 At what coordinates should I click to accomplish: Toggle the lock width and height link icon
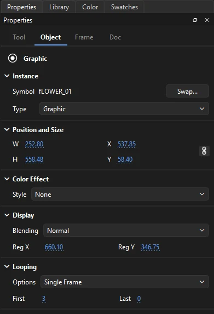pos(204,151)
